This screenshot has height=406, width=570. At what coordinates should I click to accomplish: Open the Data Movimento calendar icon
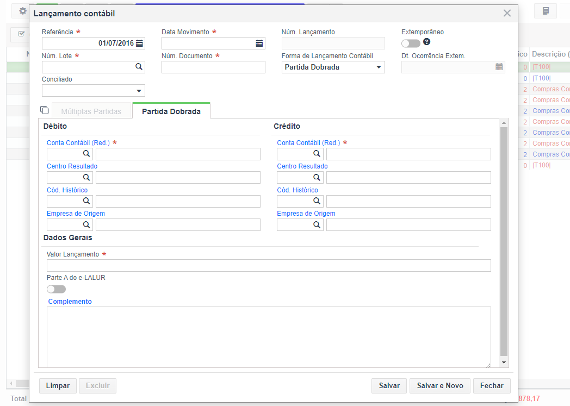pos(259,43)
